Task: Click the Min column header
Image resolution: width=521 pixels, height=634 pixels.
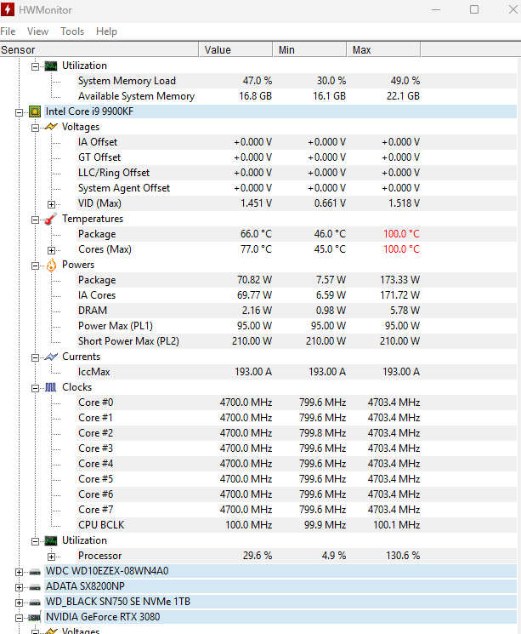Action: point(309,49)
